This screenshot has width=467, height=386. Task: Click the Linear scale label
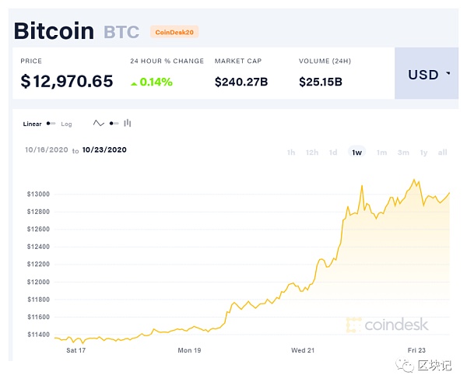(32, 124)
